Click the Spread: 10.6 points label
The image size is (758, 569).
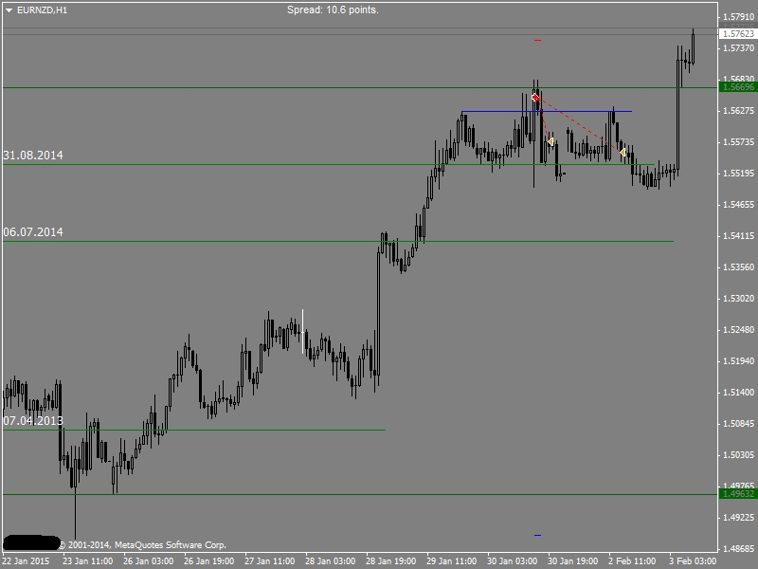(x=333, y=9)
